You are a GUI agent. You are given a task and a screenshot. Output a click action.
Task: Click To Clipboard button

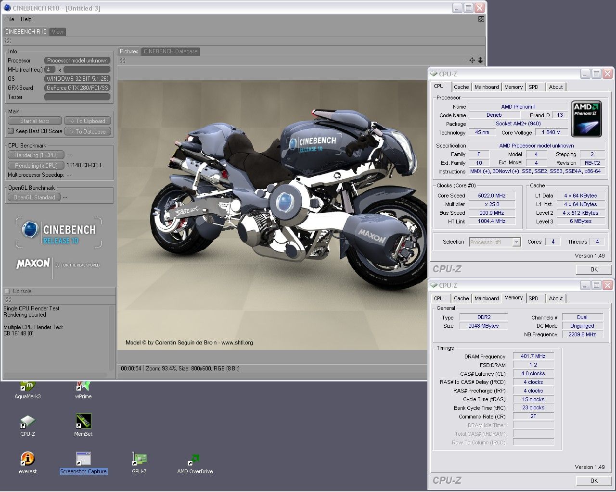pos(88,121)
